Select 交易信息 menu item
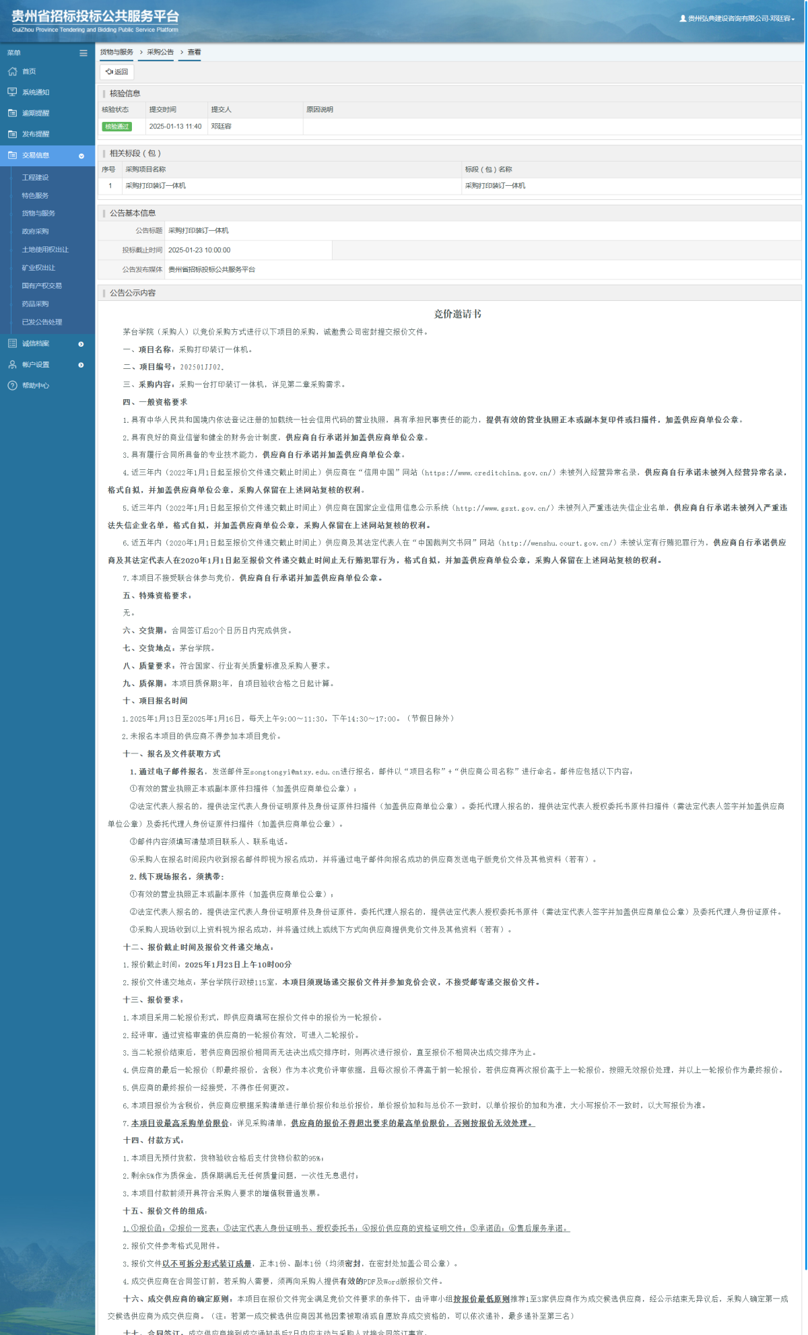The height and width of the screenshot is (1335, 808). click(x=36, y=155)
